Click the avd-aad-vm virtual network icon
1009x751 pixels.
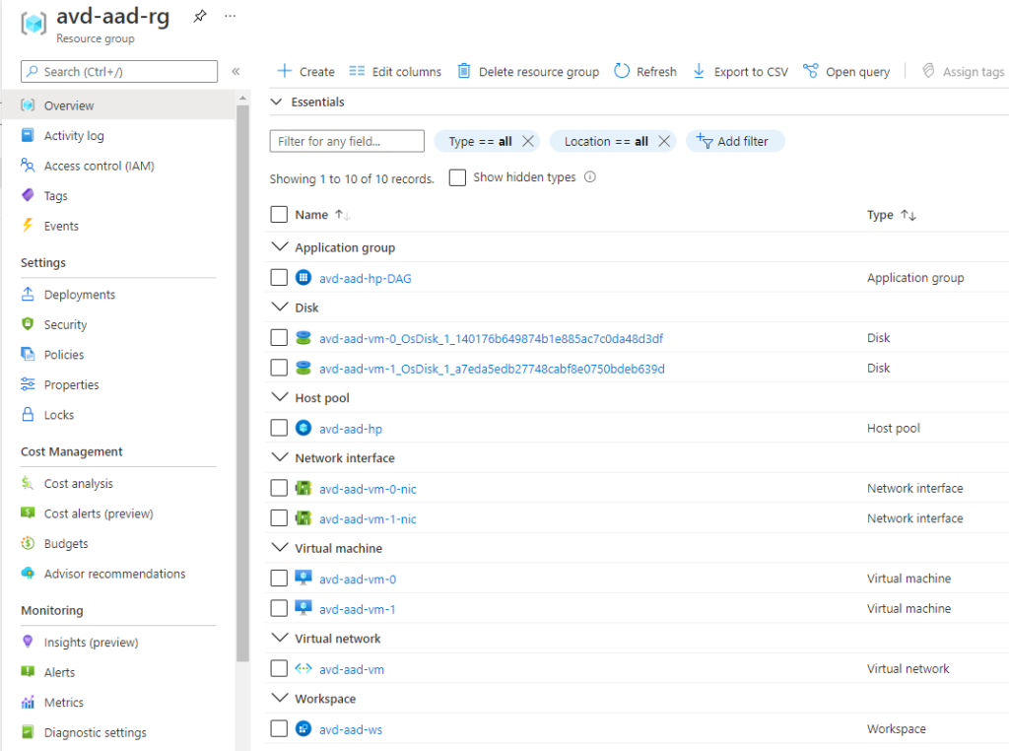pyautogui.click(x=303, y=668)
